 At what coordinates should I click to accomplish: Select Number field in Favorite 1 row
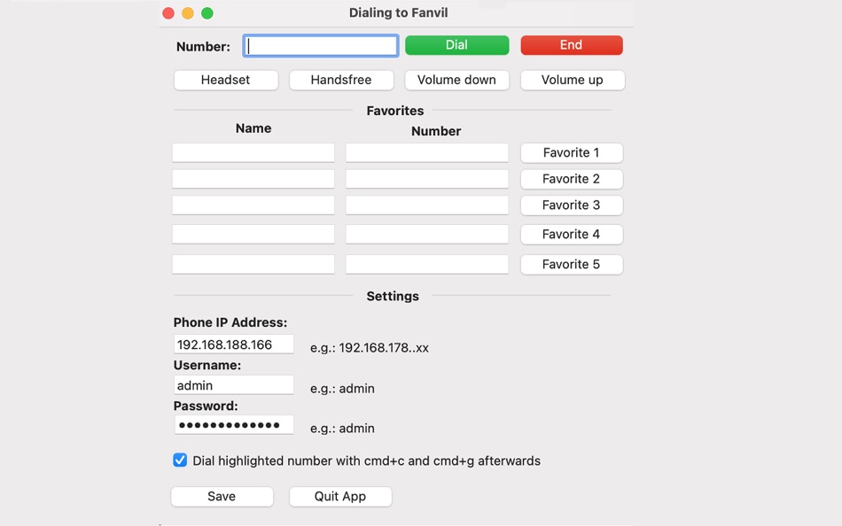click(427, 152)
